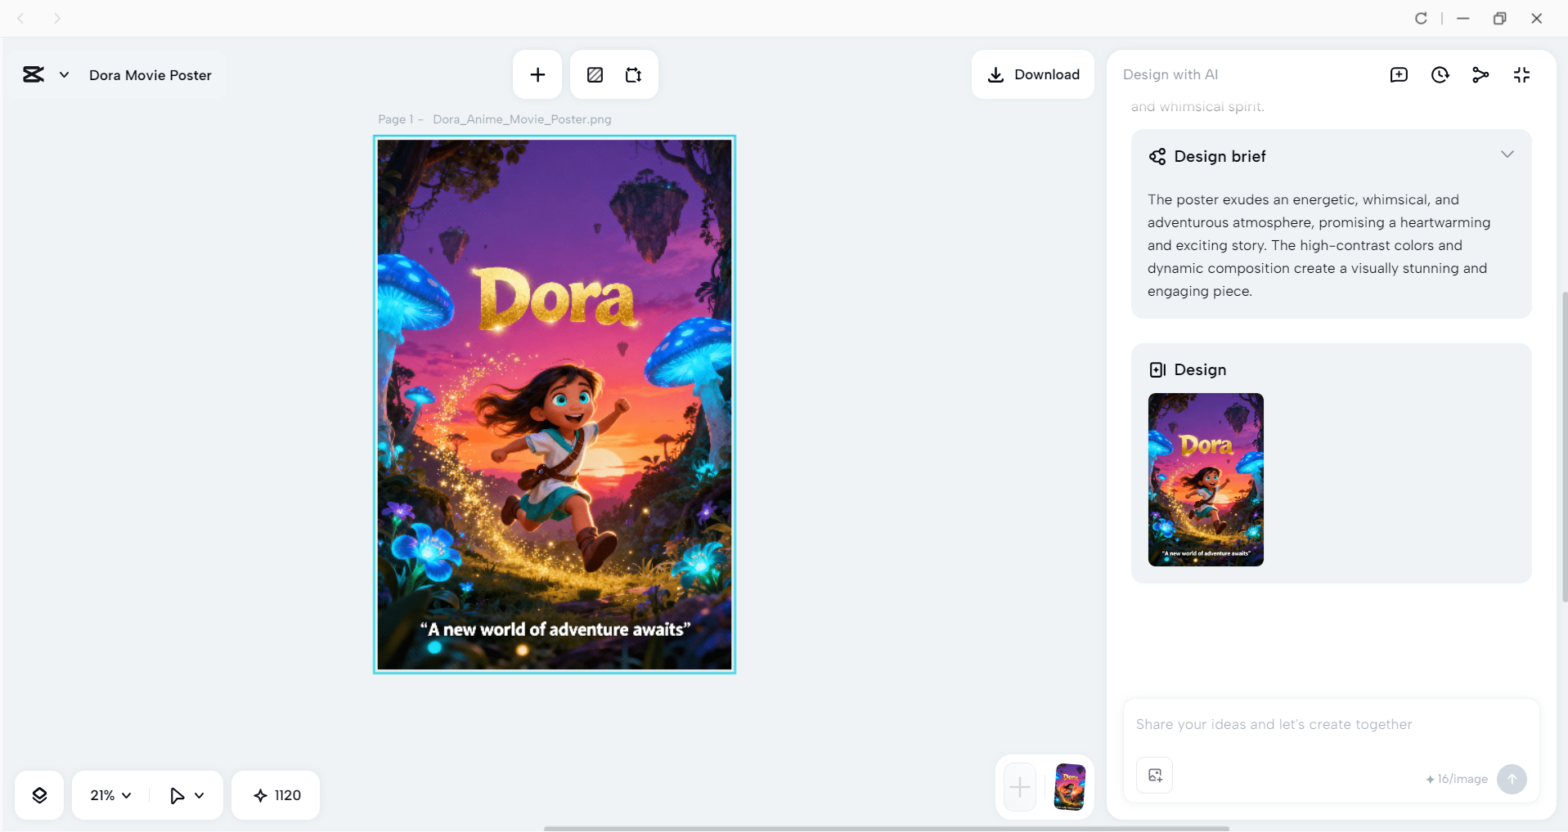Select the crop tool in the top toolbar

pyautogui.click(x=633, y=74)
